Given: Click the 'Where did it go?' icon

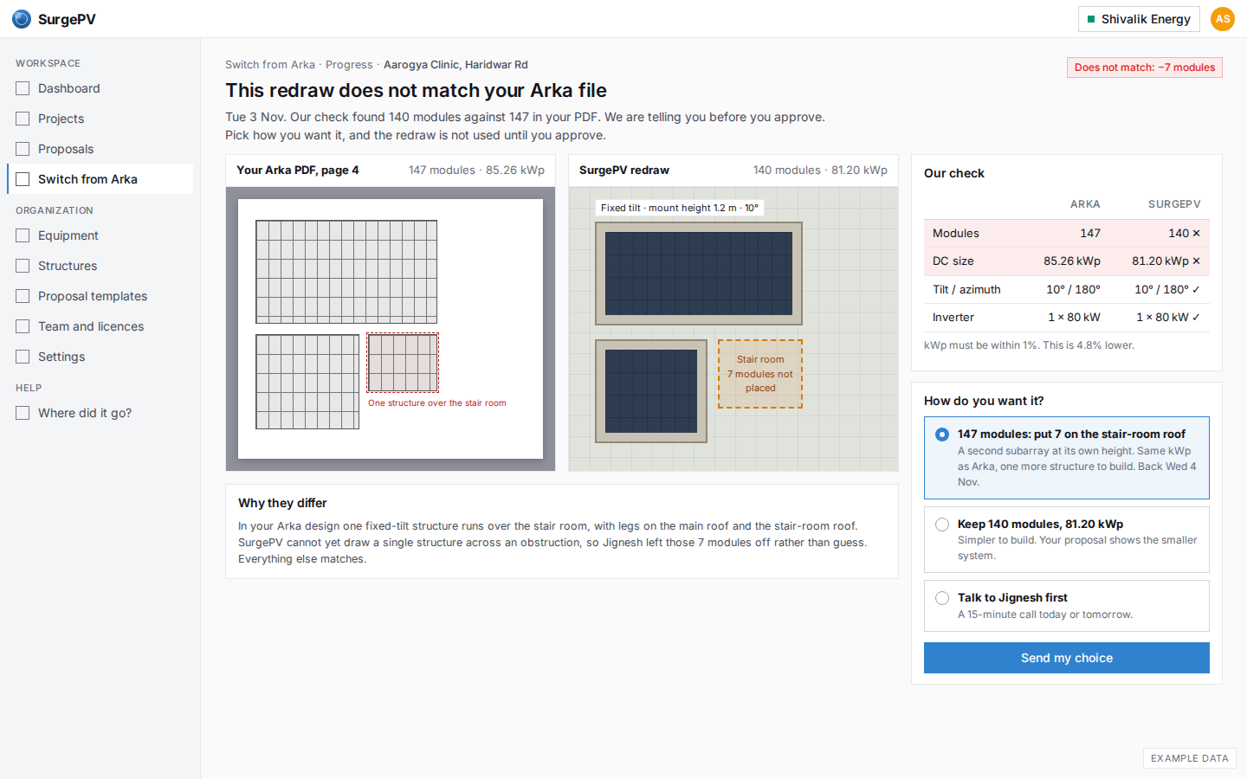Looking at the screenshot, I should pyautogui.click(x=23, y=413).
